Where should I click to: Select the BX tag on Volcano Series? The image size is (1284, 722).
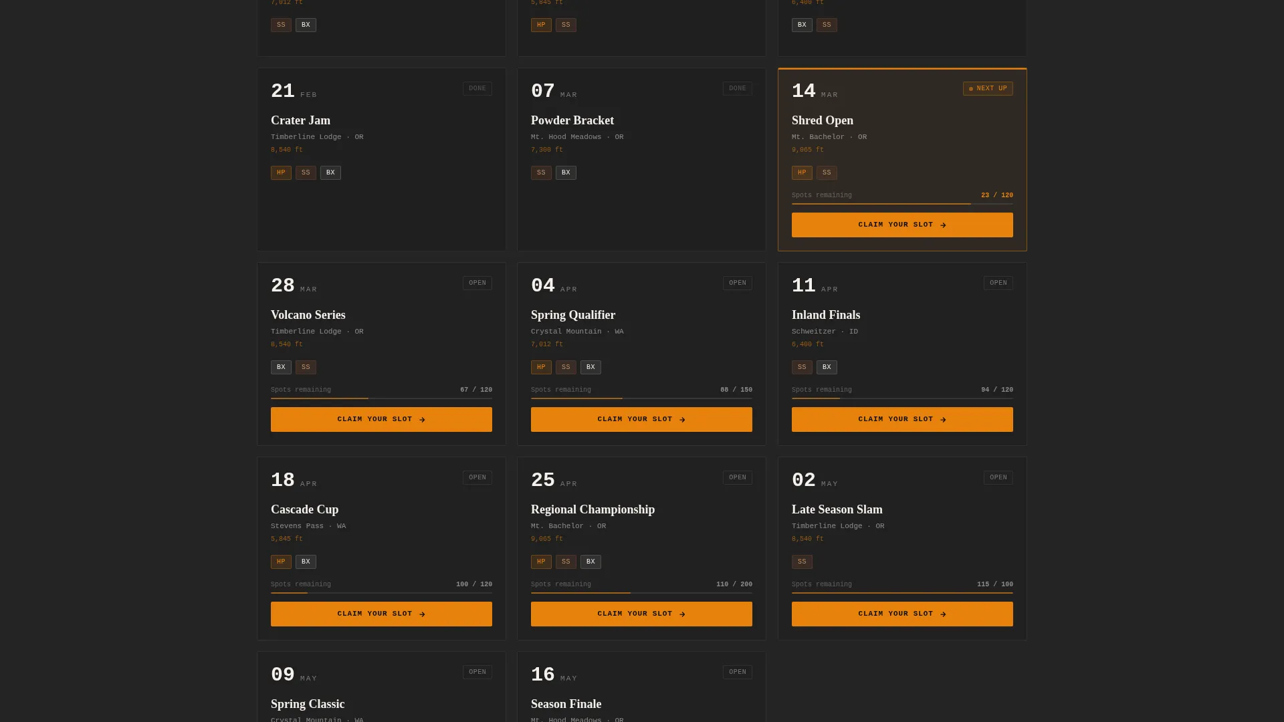tap(281, 368)
